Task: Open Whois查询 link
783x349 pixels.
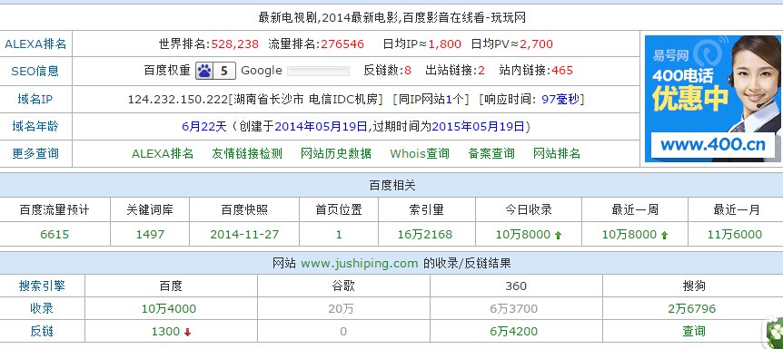Action: tap(420, 153)
